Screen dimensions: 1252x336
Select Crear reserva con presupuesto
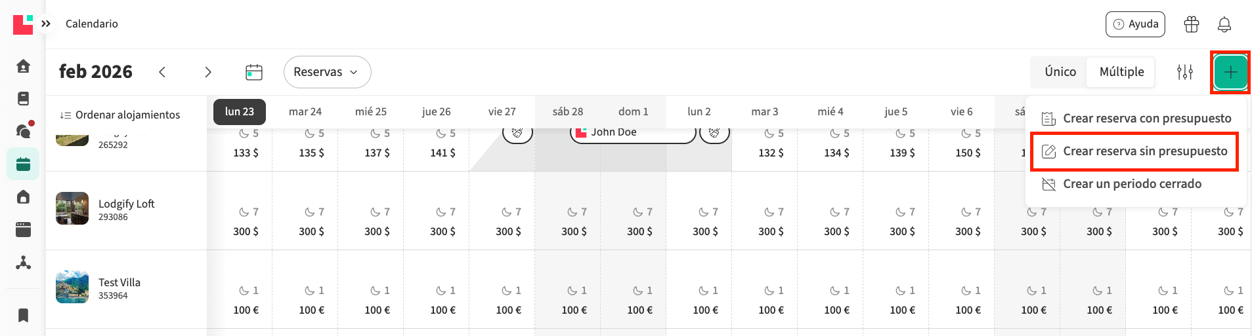click(x=1146, y=119)
